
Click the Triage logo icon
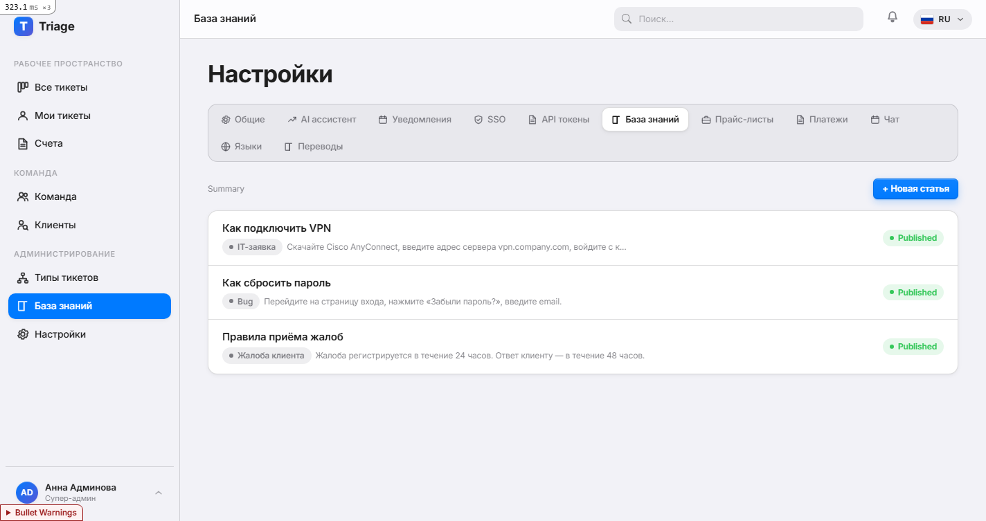click(x=24, y=26)
